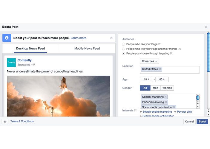This screenshot has width=210, height=149.
Task: Set gender to Men
Action: (x=155, y=88)
